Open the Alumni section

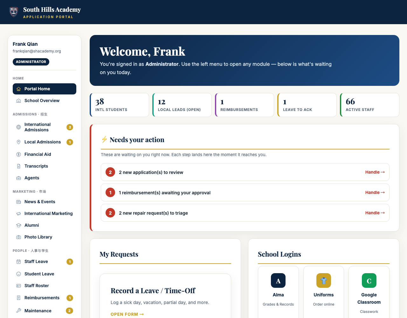pos(45,225)
